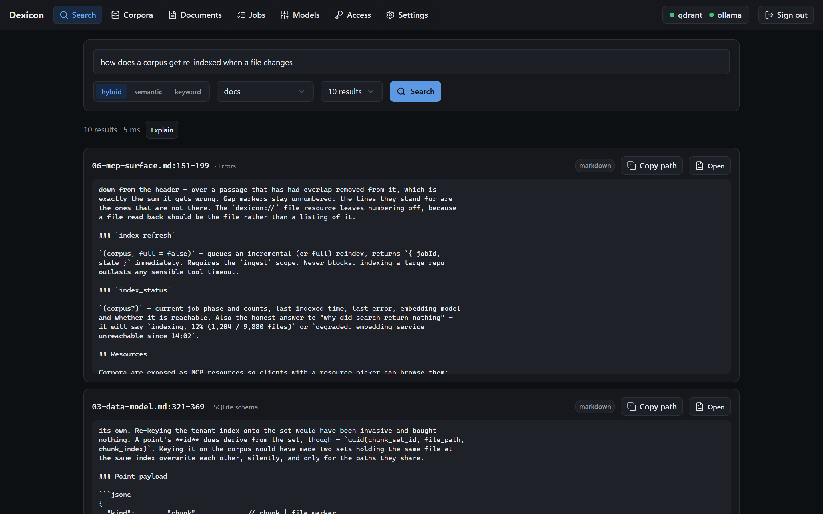
Task: Select keyword search mode
Action: pos(188,91)
